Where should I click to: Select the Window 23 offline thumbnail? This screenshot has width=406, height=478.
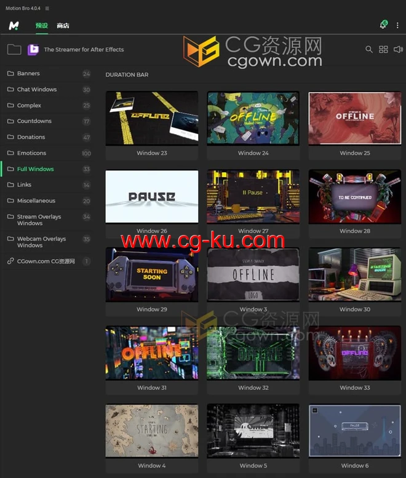tap(152, 118)
